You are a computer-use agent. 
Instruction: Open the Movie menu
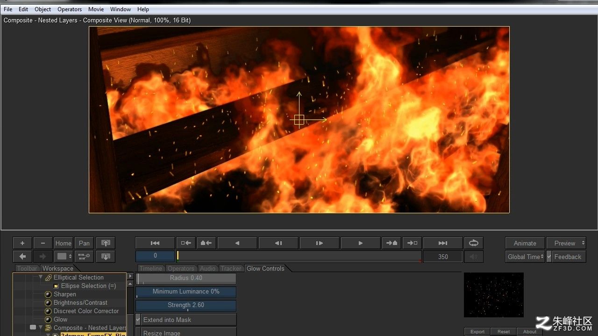tap(96, 9)
